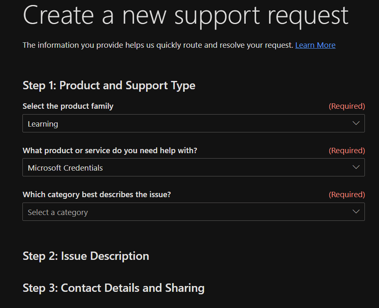Click the Which category best describes the issue label
This screenshot has height=308, width=379.
coord(97,195)
